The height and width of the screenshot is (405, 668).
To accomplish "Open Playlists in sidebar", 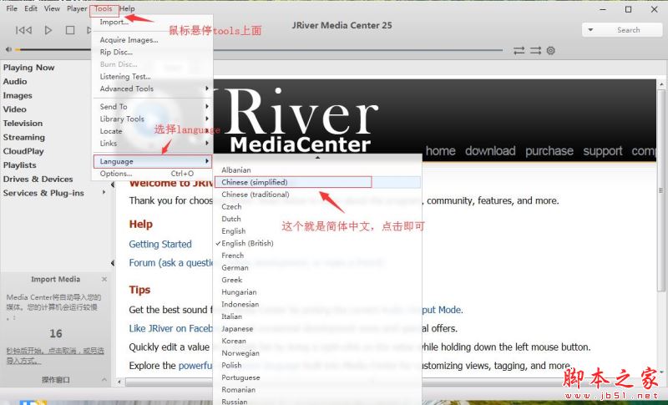I will tap(19, 165).
